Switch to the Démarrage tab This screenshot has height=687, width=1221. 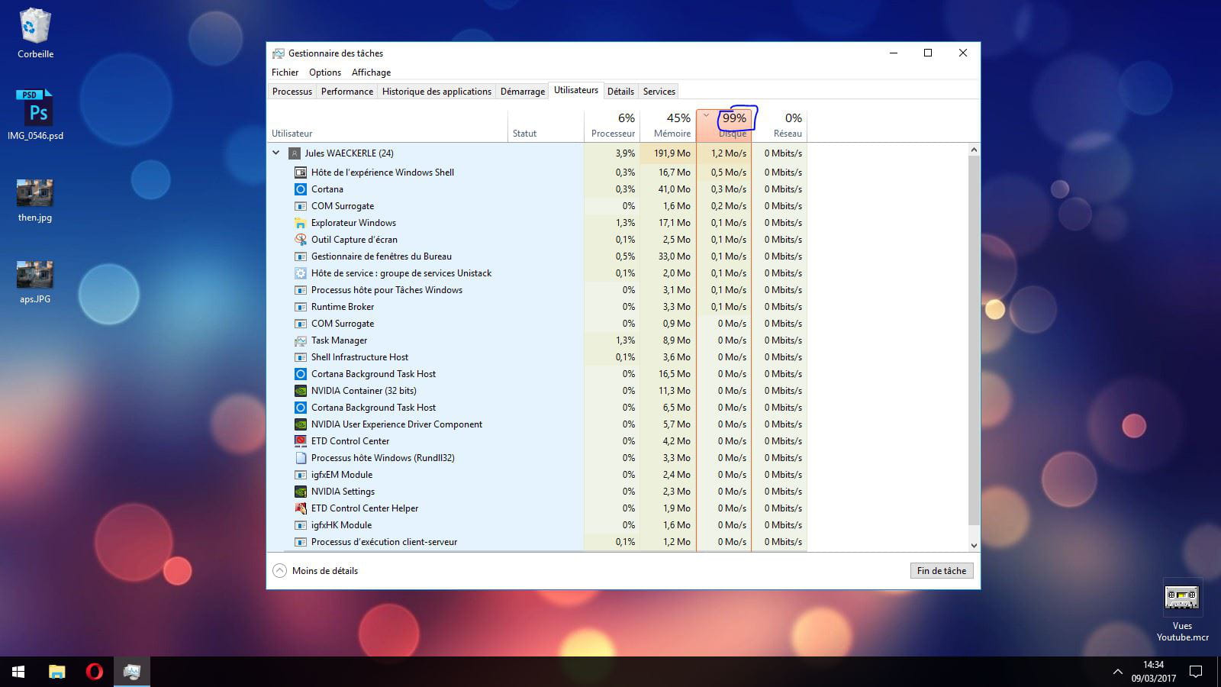523,92
